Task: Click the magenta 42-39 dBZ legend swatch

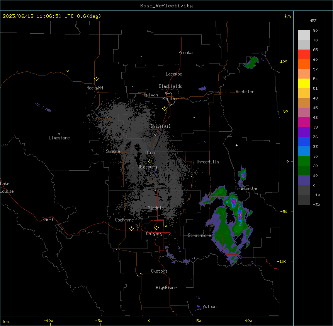Action: click(304, 122)
